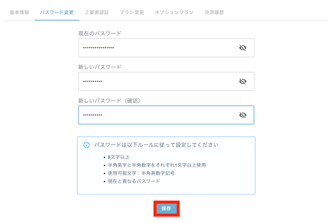Show the current password with its eye icon
The width and height of the screenshot is (334, 223).
[x=243, y=48]
